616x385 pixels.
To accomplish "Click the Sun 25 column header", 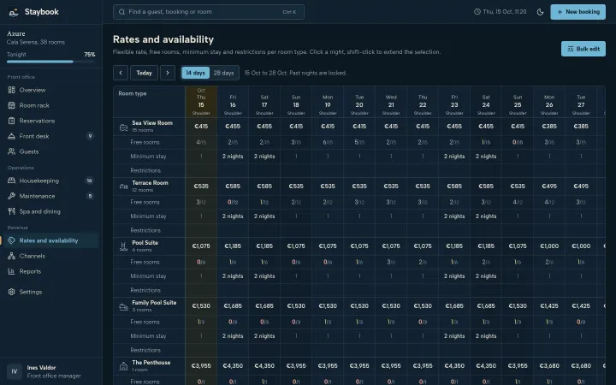I will (518, 102).
